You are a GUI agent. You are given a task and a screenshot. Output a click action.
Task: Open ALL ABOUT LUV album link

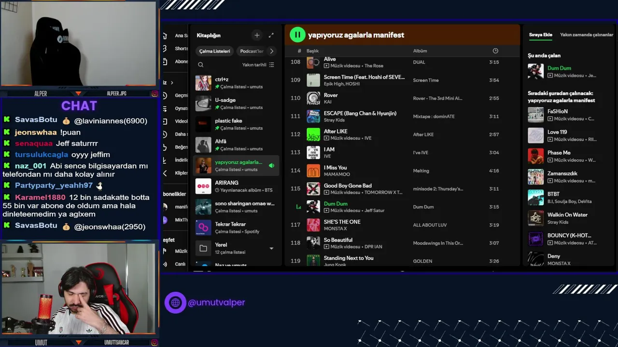click(x=430, y=225)
